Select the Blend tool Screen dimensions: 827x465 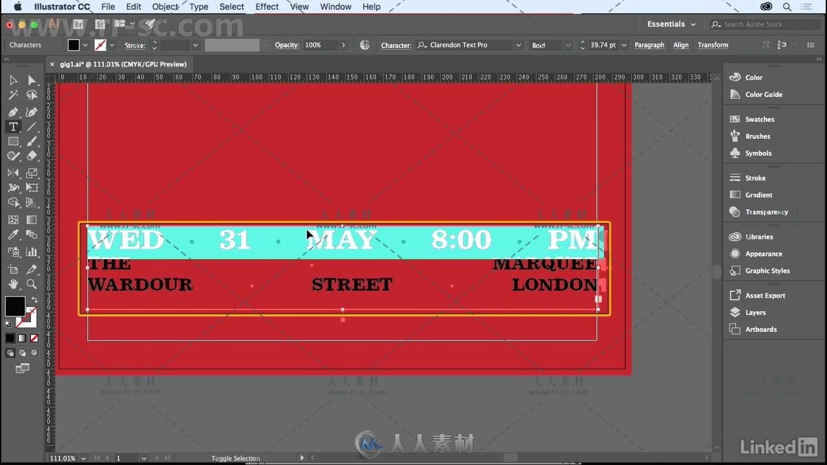pyautogui.click(x=32, y=235)
